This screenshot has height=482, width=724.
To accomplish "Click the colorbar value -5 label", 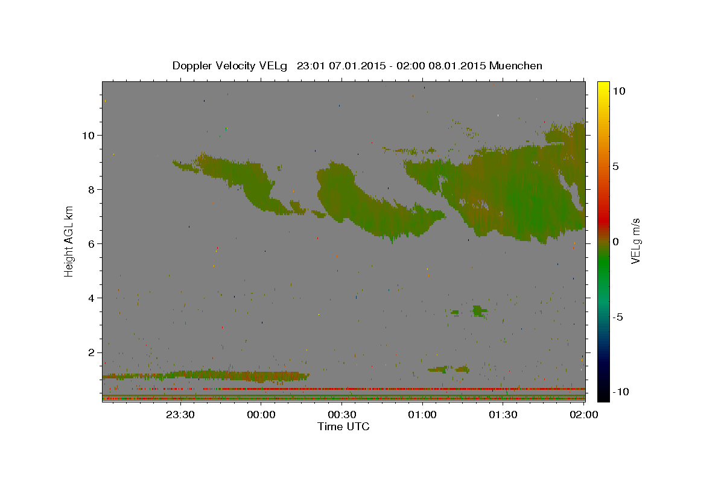I will 617,317.
